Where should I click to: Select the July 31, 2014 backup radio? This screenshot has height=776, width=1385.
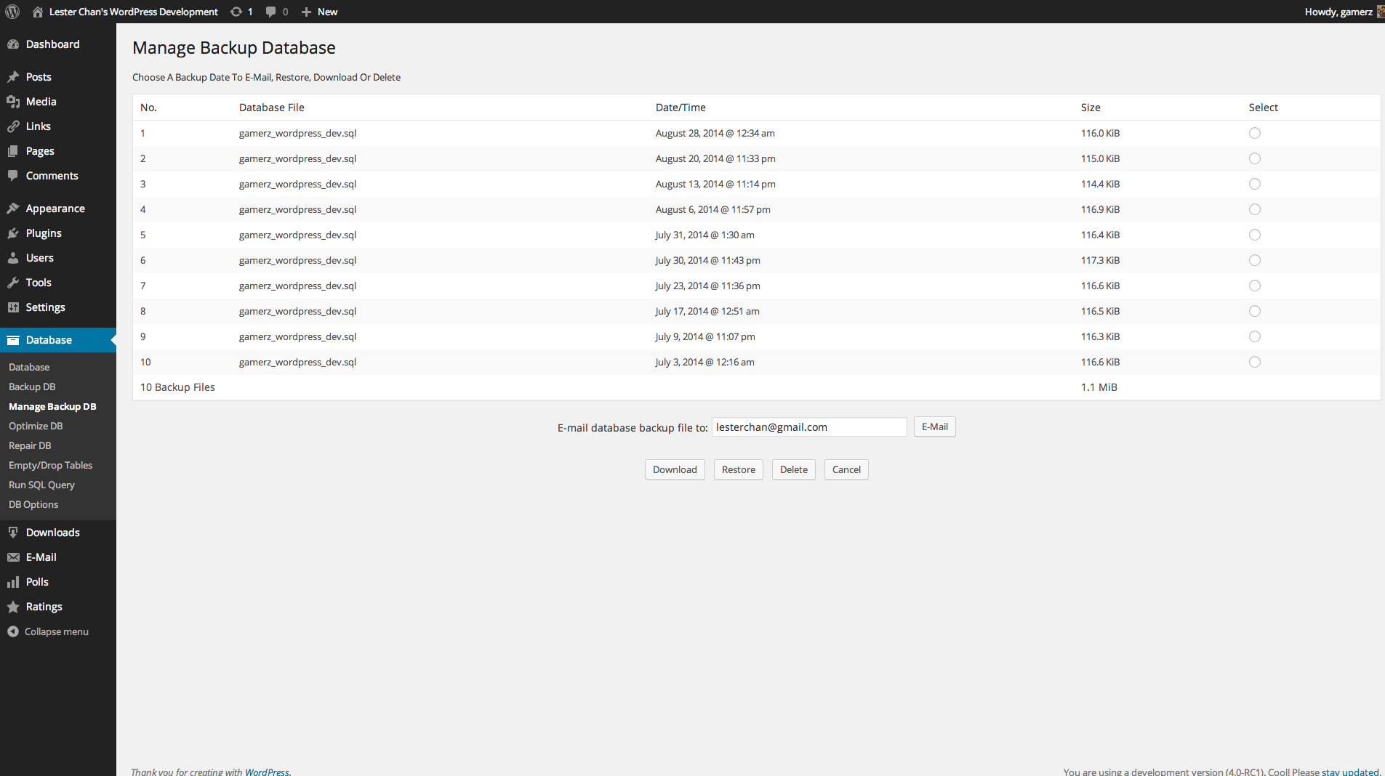[1255, 235]
